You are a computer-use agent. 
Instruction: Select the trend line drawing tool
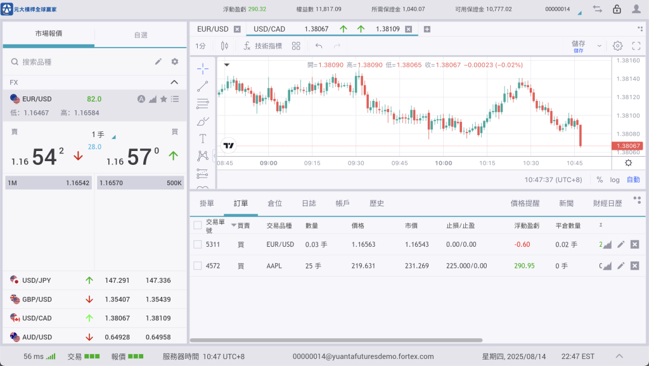tap(202, 86)
